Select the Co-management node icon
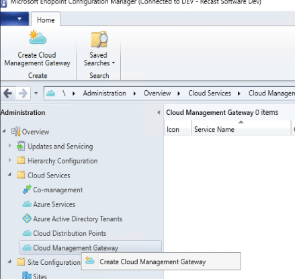The image size is (295, 279). [x=27, y=190]
